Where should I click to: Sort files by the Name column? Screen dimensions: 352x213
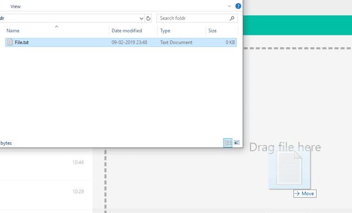(13, 31)
